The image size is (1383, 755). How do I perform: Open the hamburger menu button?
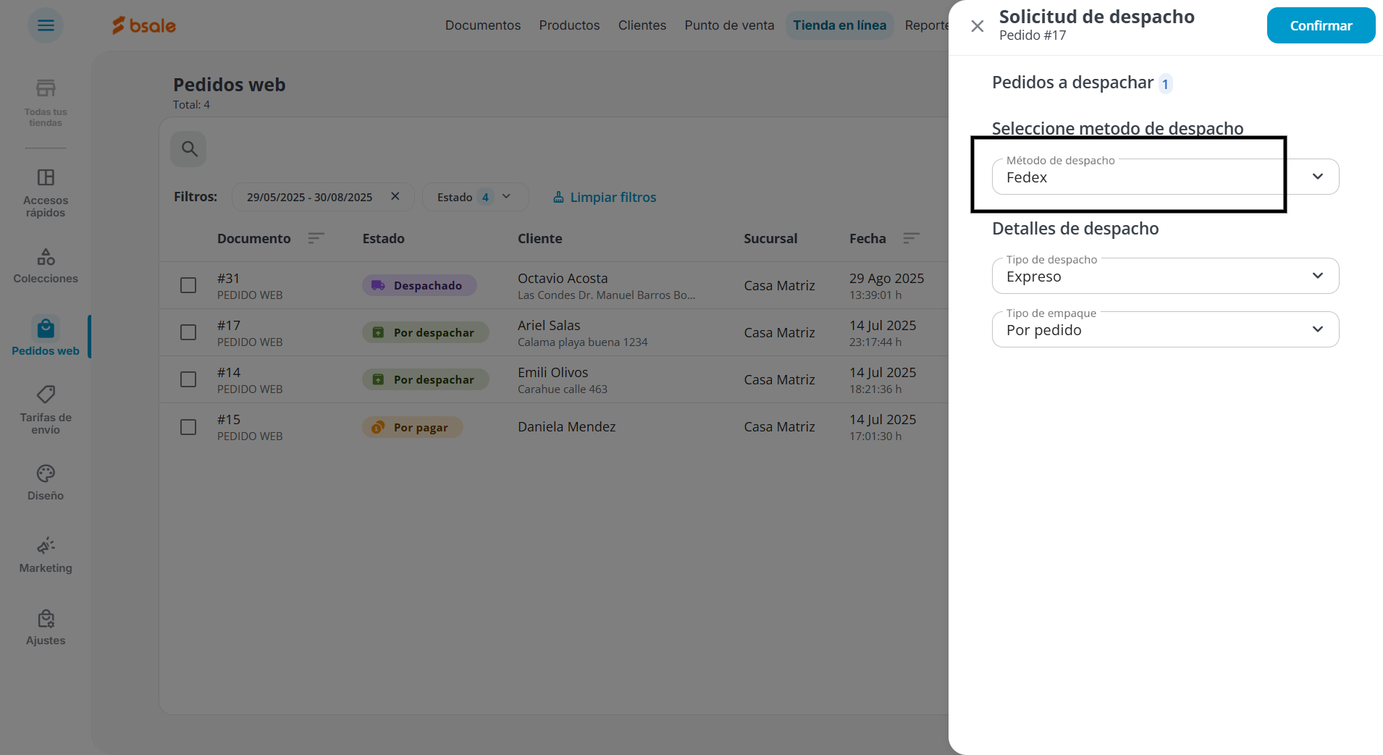pos(46,25)
